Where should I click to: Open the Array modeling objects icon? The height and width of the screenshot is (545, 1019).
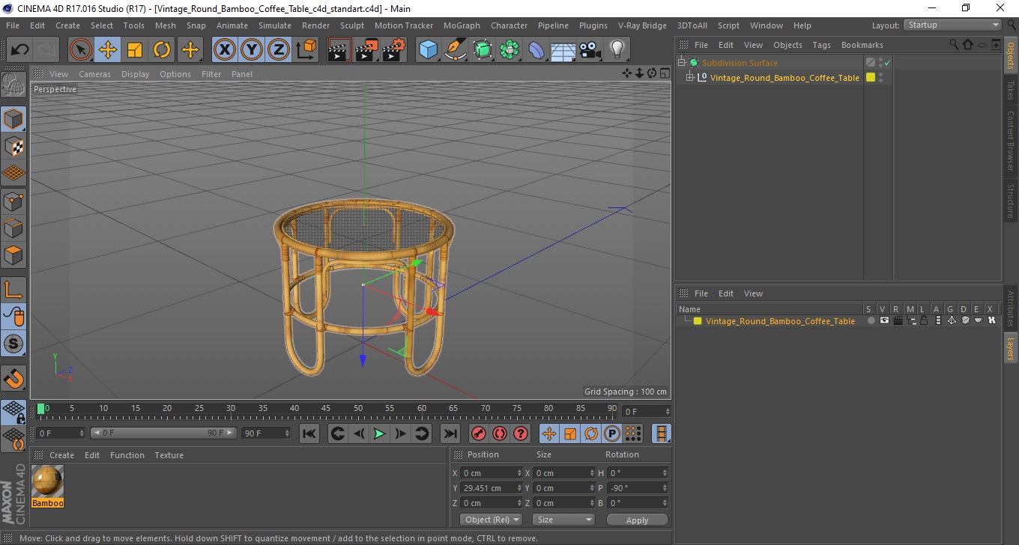tap(509, 50)
